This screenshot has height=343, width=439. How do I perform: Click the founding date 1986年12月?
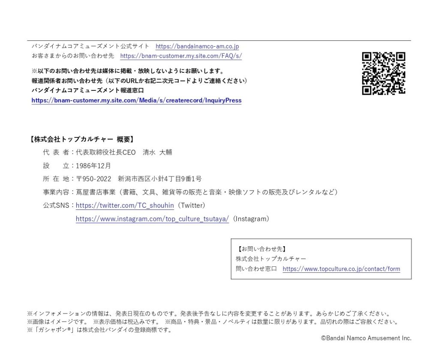[93, 166]
